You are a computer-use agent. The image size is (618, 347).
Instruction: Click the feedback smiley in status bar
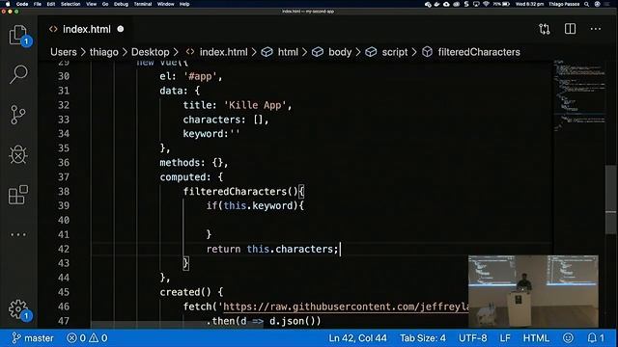(568, 338)
